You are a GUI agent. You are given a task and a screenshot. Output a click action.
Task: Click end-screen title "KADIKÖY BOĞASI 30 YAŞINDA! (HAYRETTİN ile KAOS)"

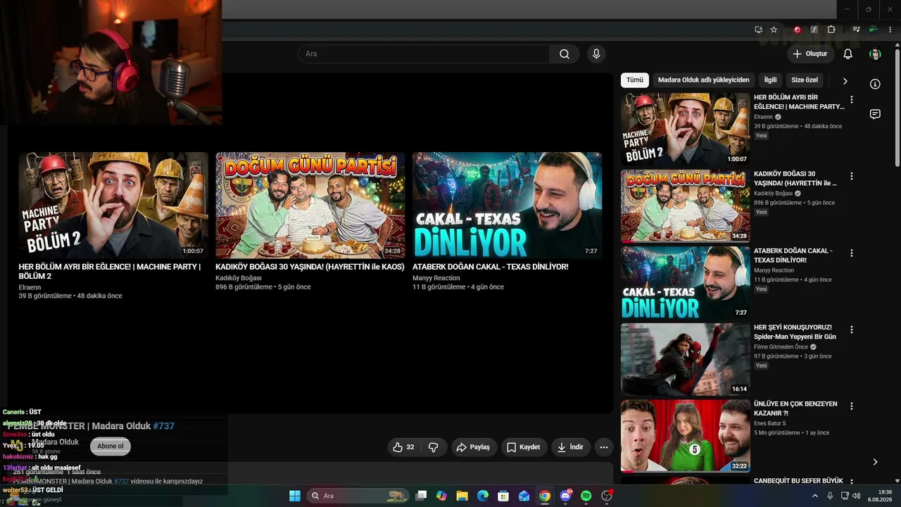(x=310, y=267)
